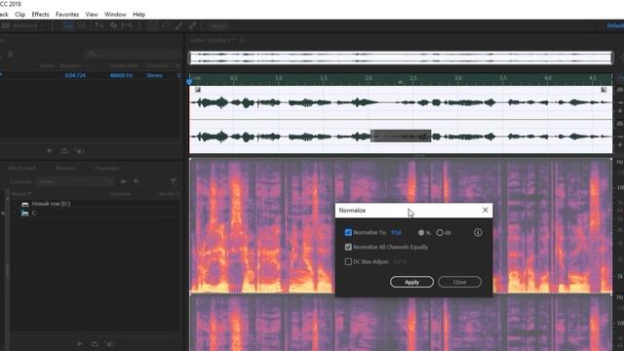Click the info icon in Normalize dialog
This screenshot has width=624, height=351.
[x=478, y=232]
